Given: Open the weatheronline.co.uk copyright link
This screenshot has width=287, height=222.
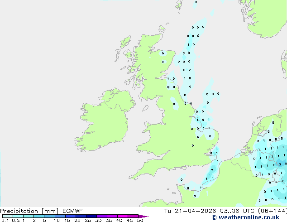Looking at the screenshot, I should click(245, 217).
